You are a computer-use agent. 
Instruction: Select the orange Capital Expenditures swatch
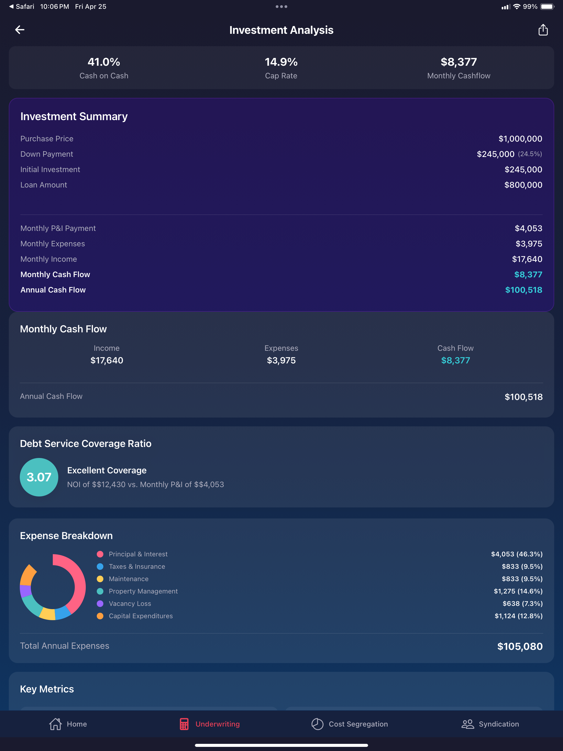(100, 616)
